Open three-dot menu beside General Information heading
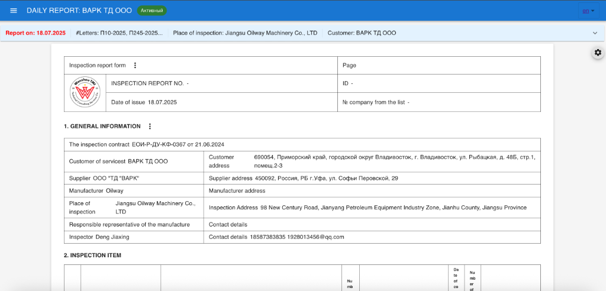Screen dimensions: 606x291 coord(150,126)
